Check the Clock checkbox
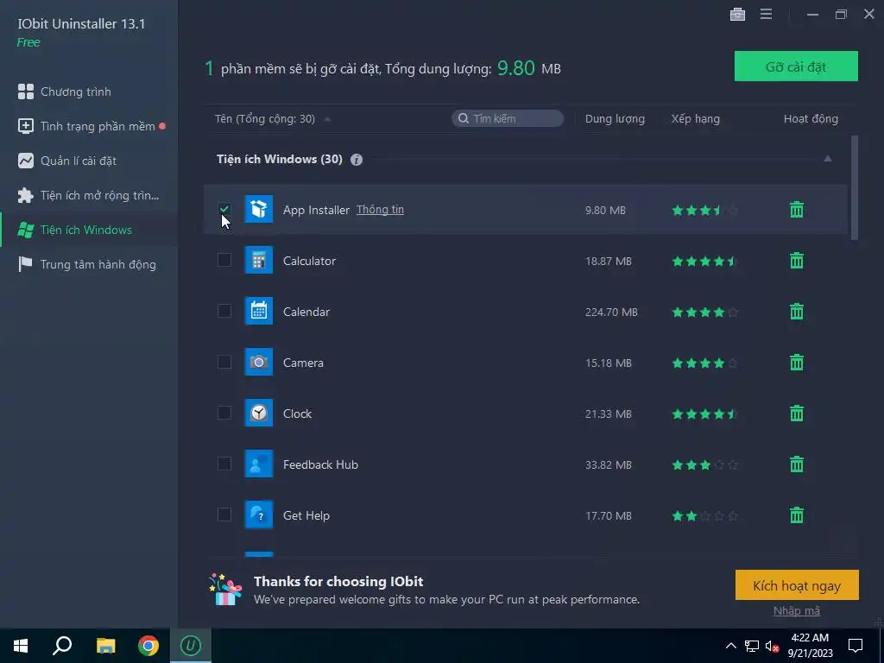This screenshot has height=663, width=884. click(224, 413)
